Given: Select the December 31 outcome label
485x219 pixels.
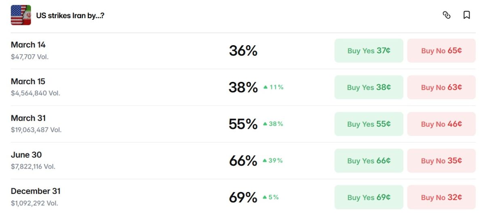Looking at the screenshot, I should [36, 191].
